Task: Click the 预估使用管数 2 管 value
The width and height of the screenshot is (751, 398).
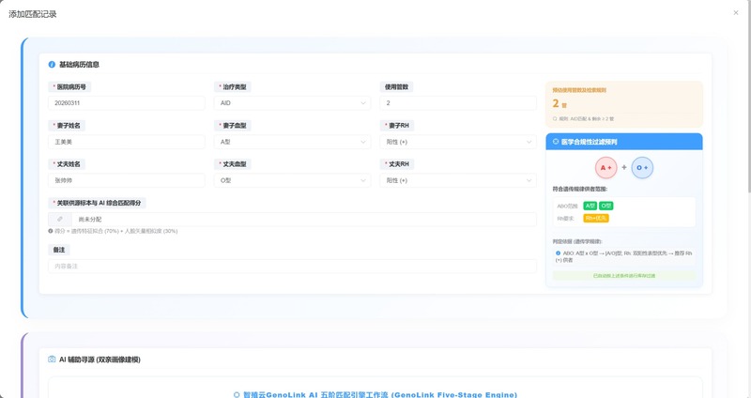Action: point(559,103)
